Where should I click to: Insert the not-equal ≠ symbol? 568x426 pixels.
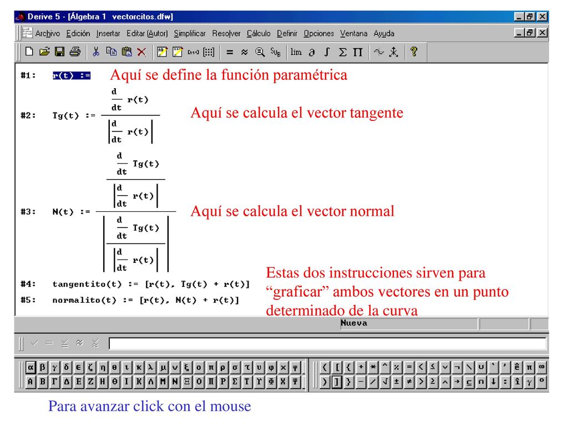click(409, 381)
